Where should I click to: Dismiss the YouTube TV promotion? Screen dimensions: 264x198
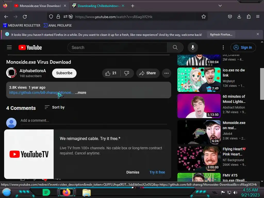point(133,172)
